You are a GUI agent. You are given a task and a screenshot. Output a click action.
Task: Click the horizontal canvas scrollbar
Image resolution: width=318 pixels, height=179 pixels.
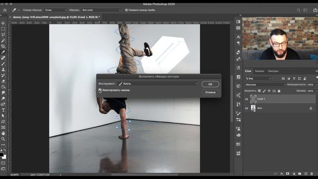(145, 175)
